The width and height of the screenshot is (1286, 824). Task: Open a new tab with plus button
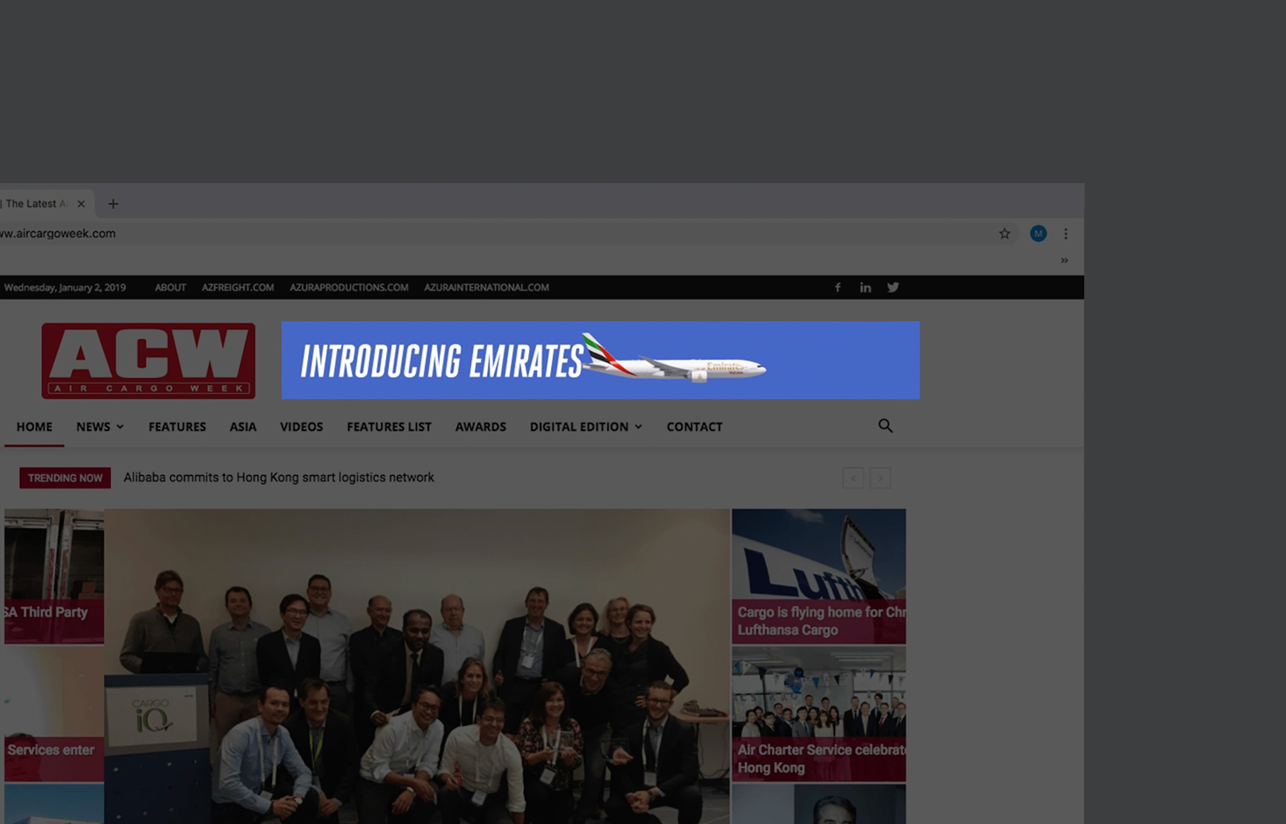[x=113, y=204]
